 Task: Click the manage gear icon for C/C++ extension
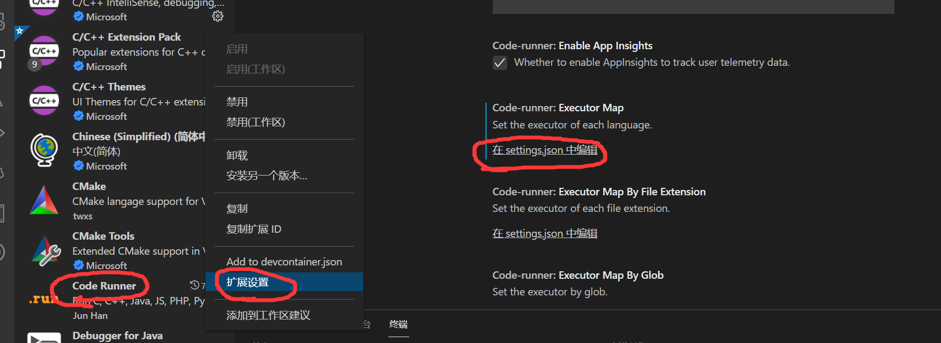click(x=217, y=17)
